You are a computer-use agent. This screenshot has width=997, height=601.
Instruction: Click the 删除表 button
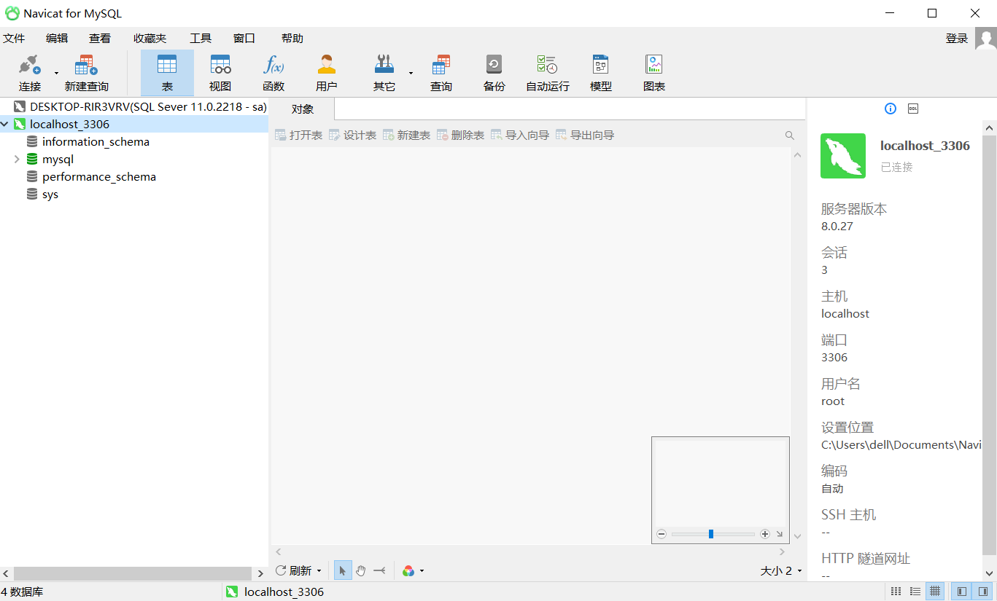[460, 135]
